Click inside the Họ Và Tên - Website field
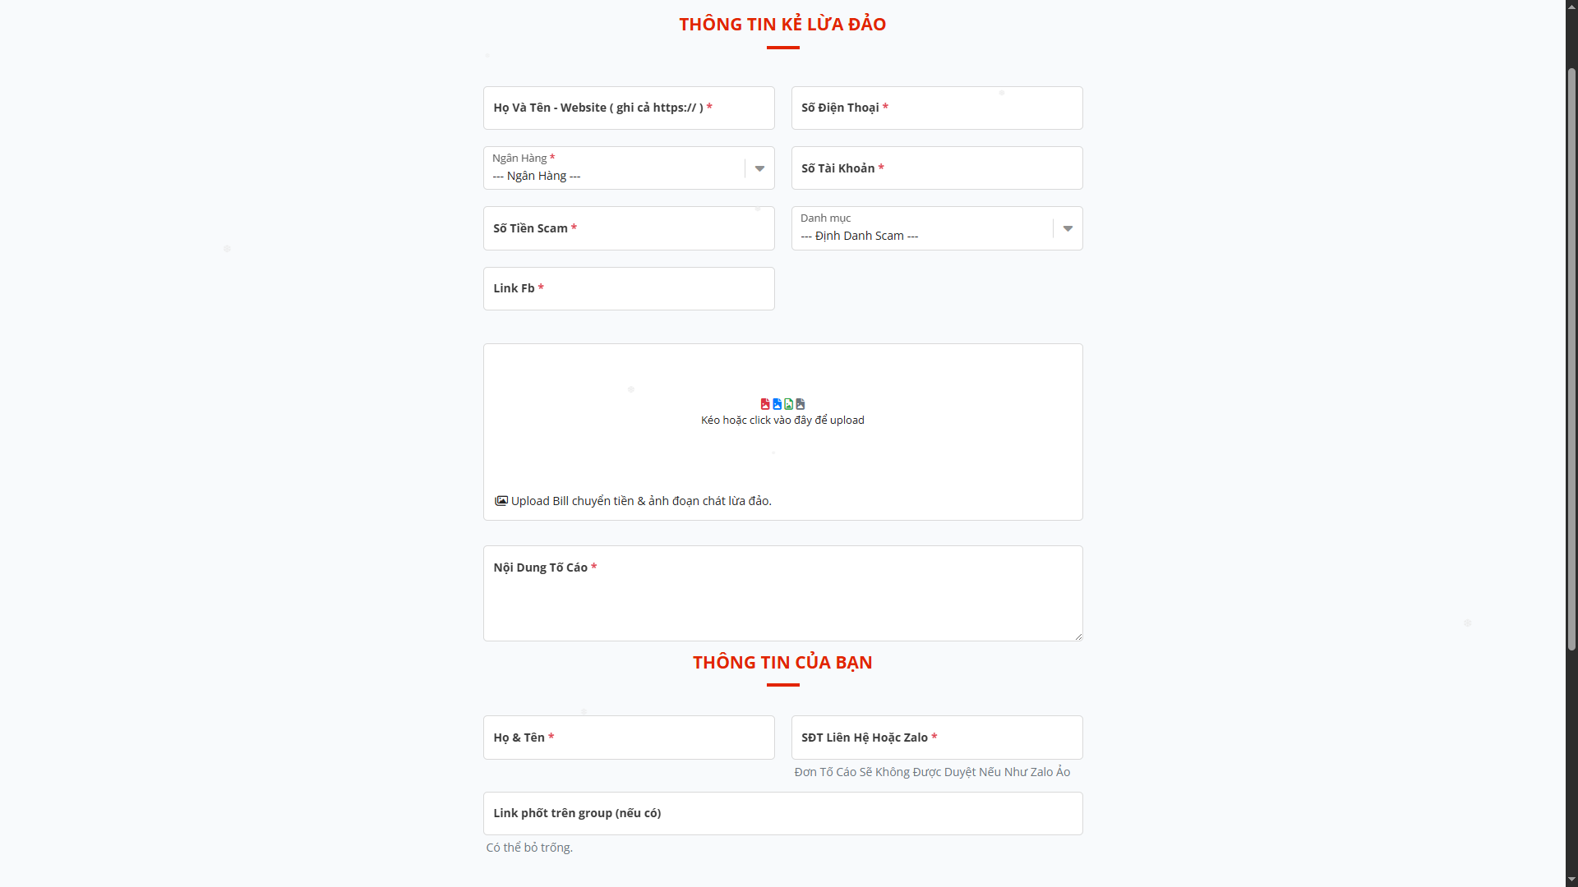The height and width of the screenshot is (887, 1578). point(629,108)
